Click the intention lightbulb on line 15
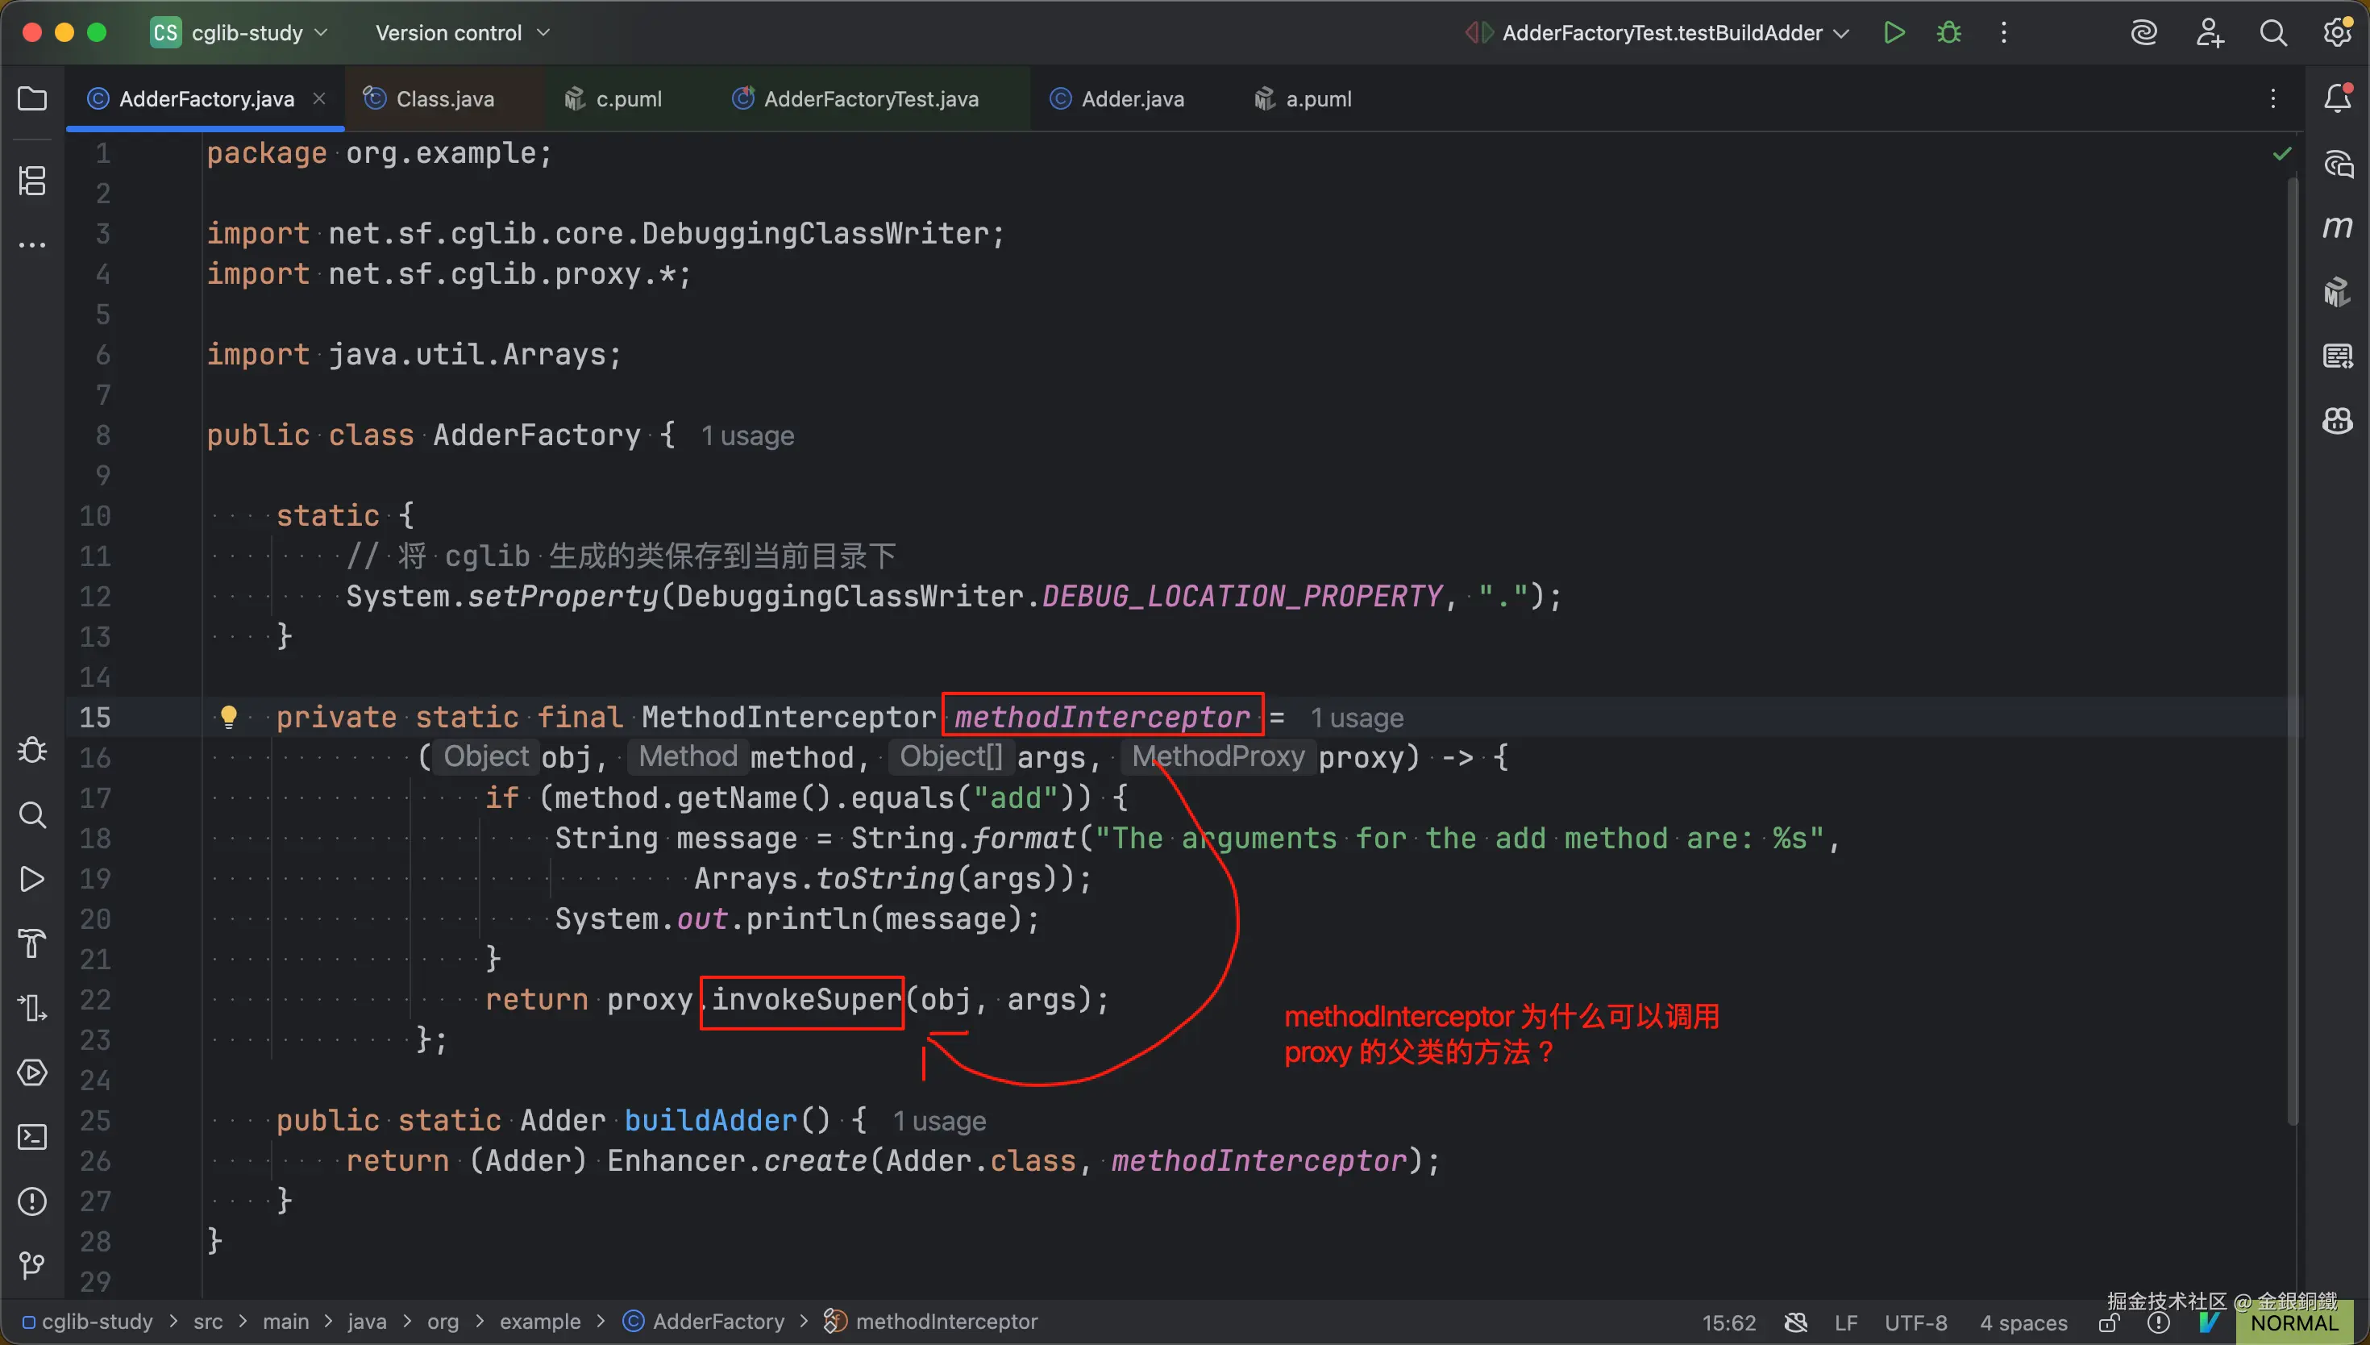The height and width of the screenshot is (1345, 2370). [228, 716]
